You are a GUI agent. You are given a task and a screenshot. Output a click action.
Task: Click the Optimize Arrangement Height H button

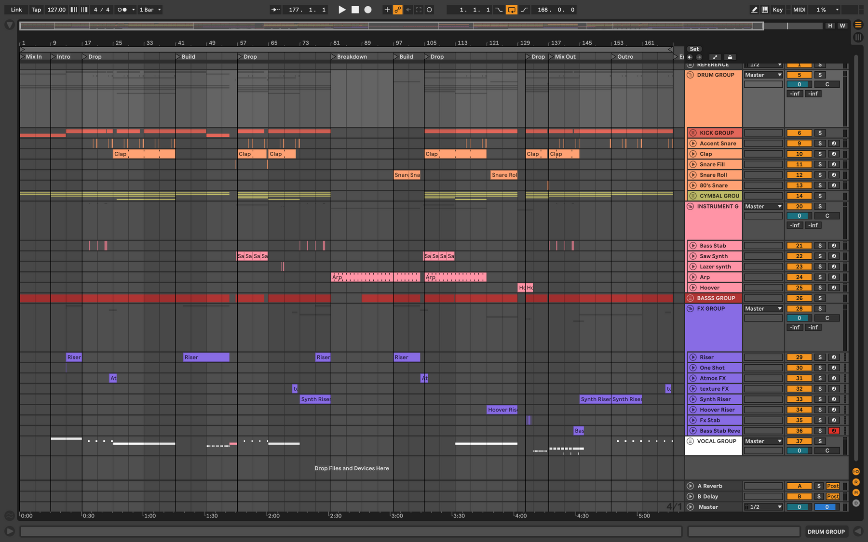pos(830,26)
